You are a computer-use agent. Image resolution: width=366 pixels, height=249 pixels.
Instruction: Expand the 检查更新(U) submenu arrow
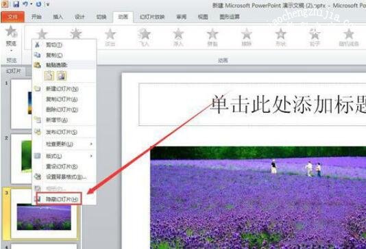click(91, 144)
